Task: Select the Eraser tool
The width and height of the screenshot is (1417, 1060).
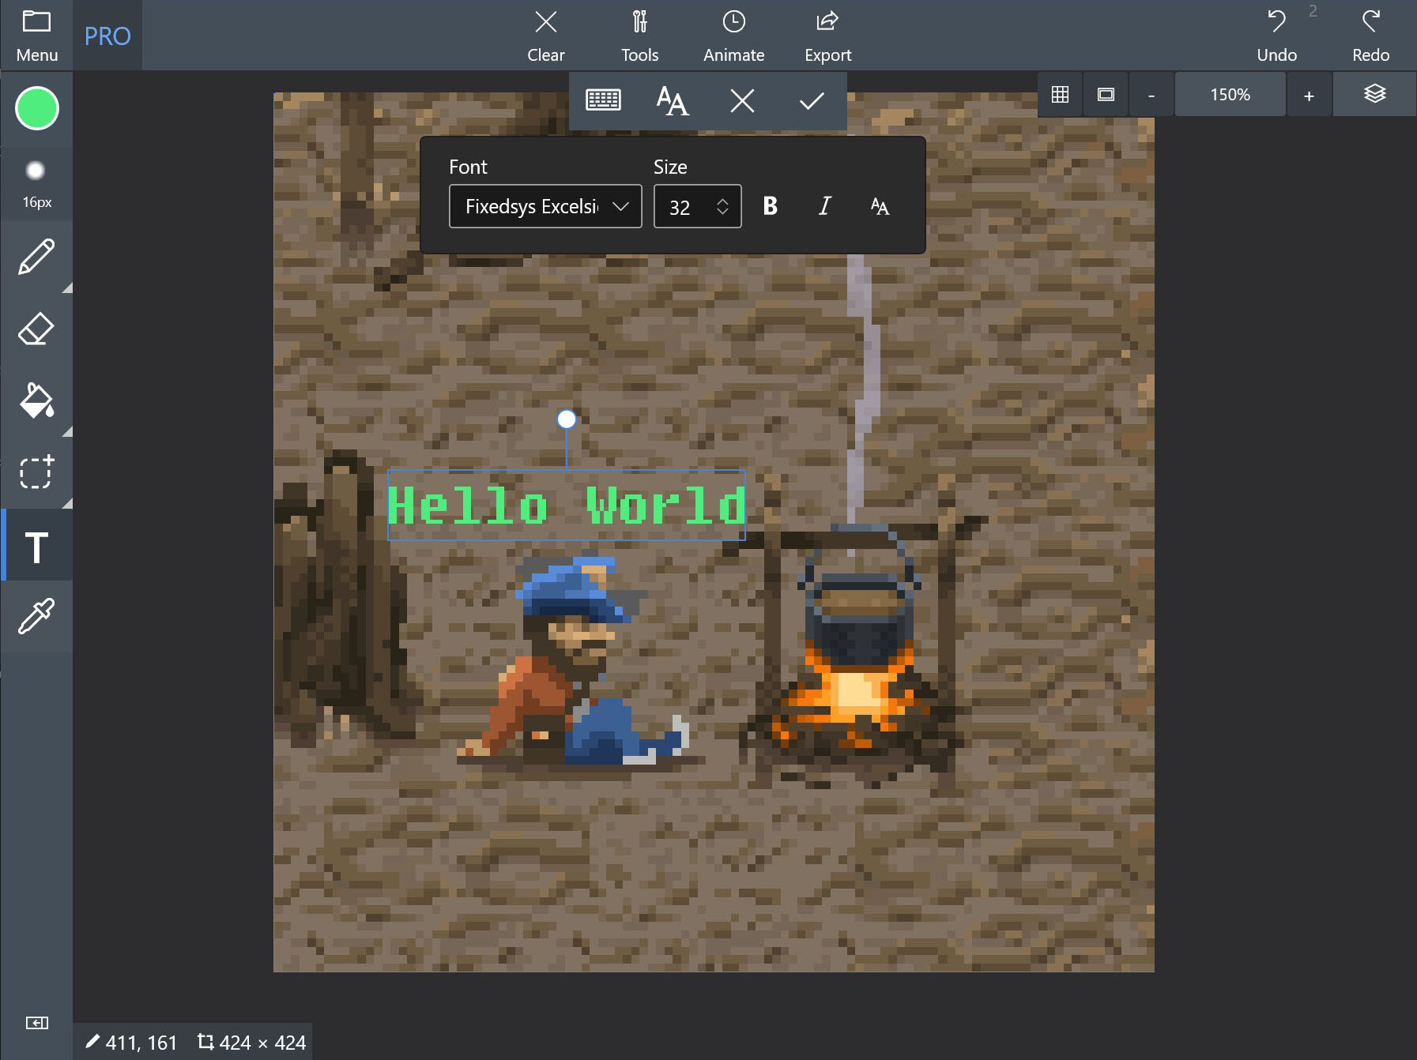Action: [36, 329]
